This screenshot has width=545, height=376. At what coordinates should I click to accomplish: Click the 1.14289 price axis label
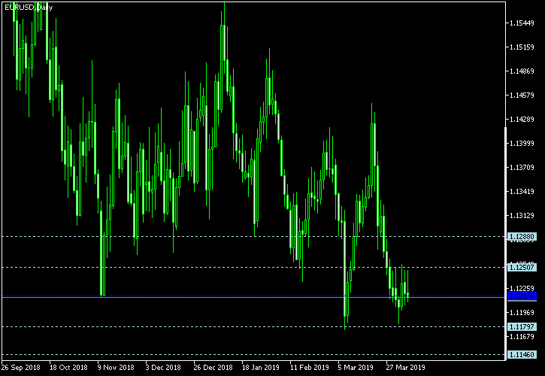(522, 120)
